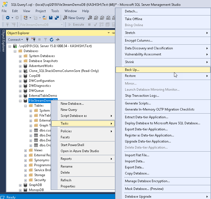Click the Database Engine Query icon beside New Query
211x199 pixels.
[90, 18]
